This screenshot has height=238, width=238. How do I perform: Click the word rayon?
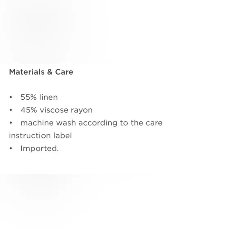(x=82, y=110)
